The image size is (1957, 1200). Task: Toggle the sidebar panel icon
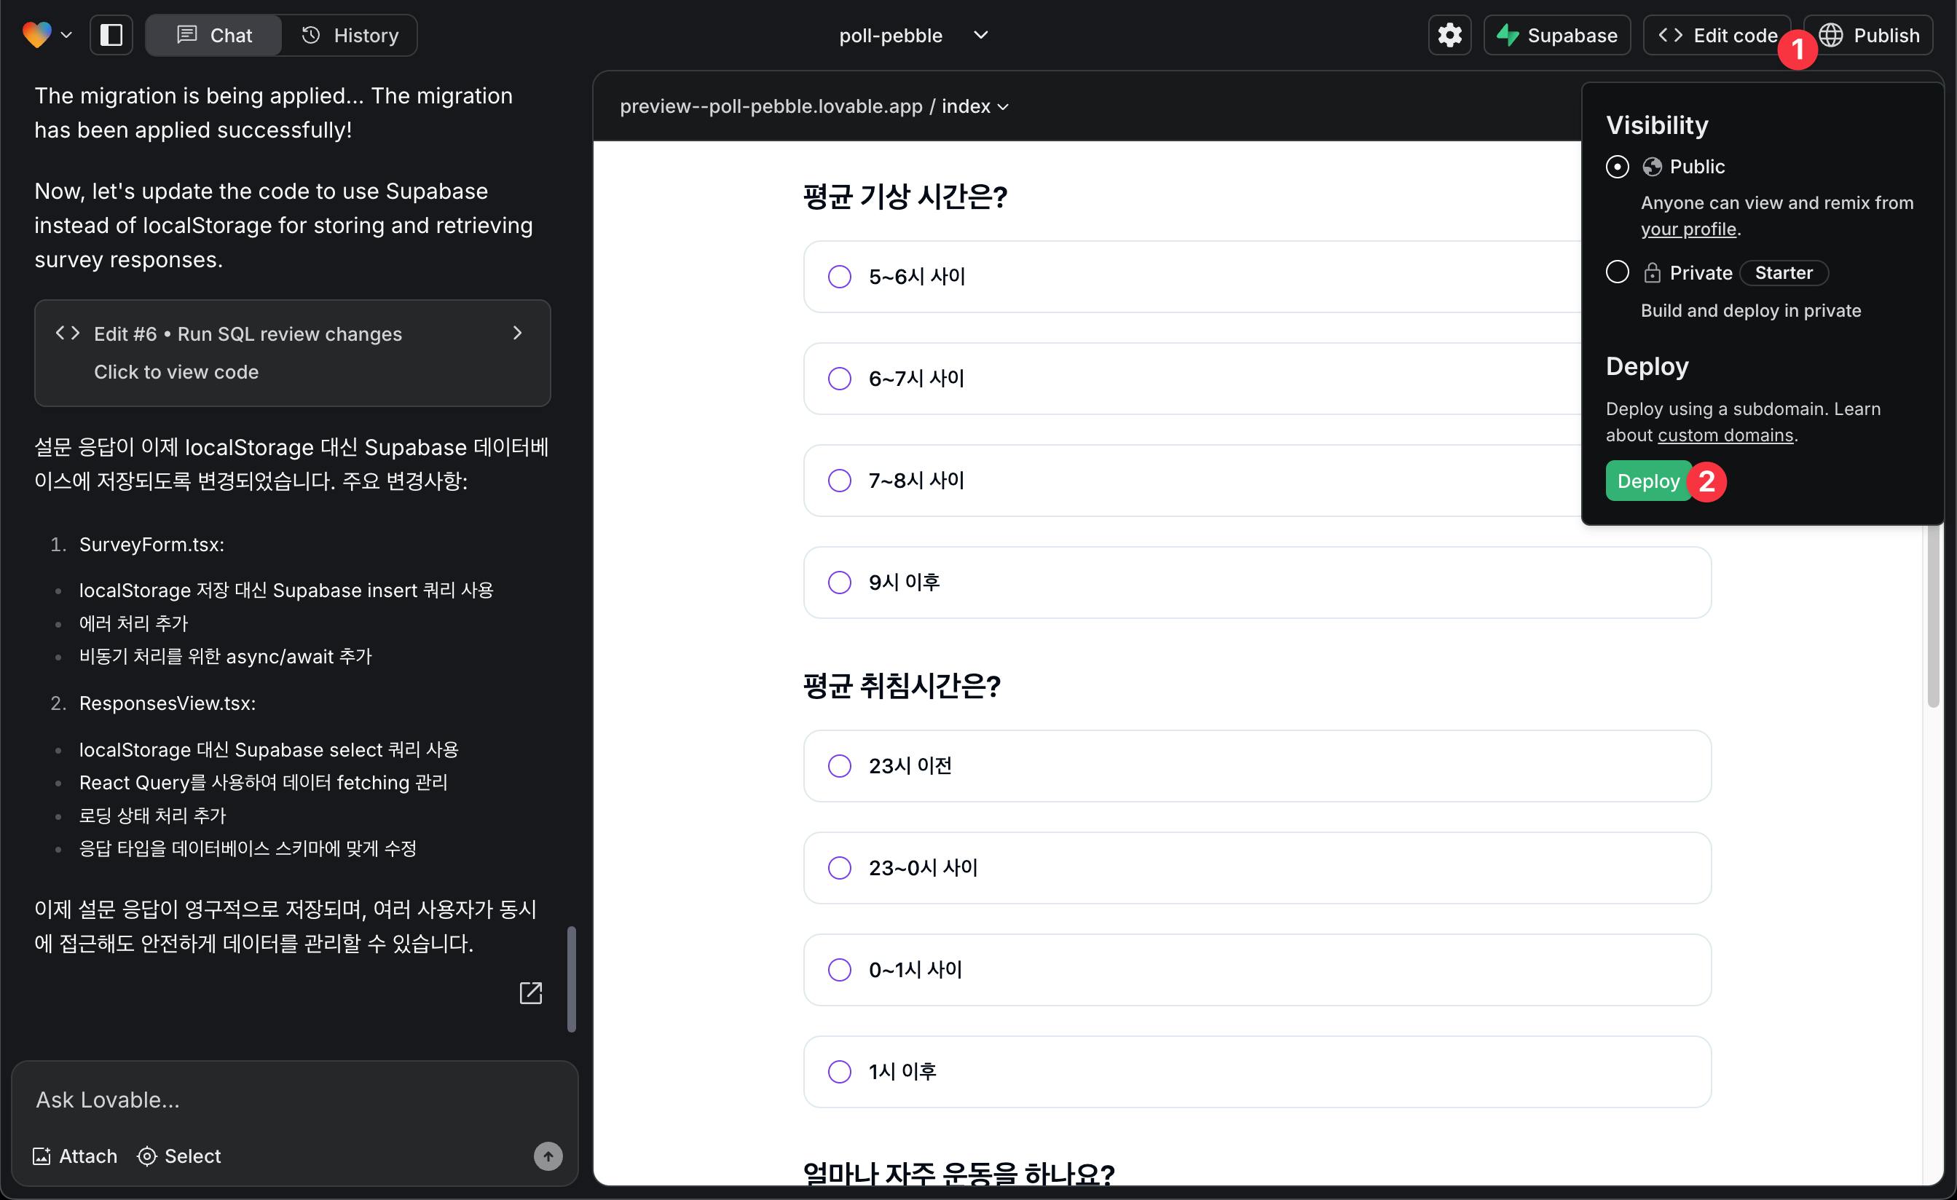111,35
